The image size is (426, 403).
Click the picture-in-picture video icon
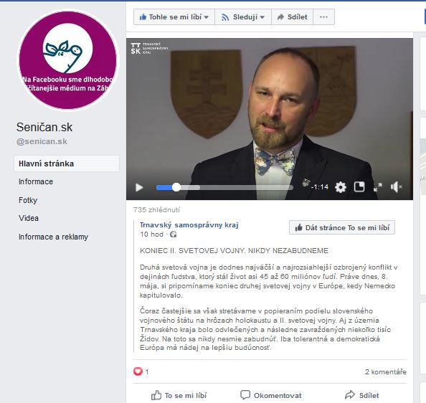tap(359, 187)
